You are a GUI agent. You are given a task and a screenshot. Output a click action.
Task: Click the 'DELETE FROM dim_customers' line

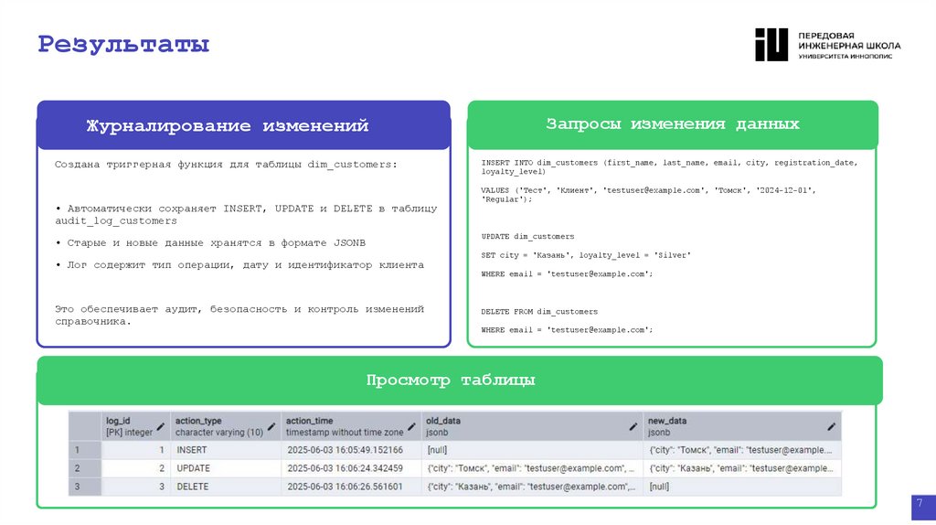click(539, 311)
